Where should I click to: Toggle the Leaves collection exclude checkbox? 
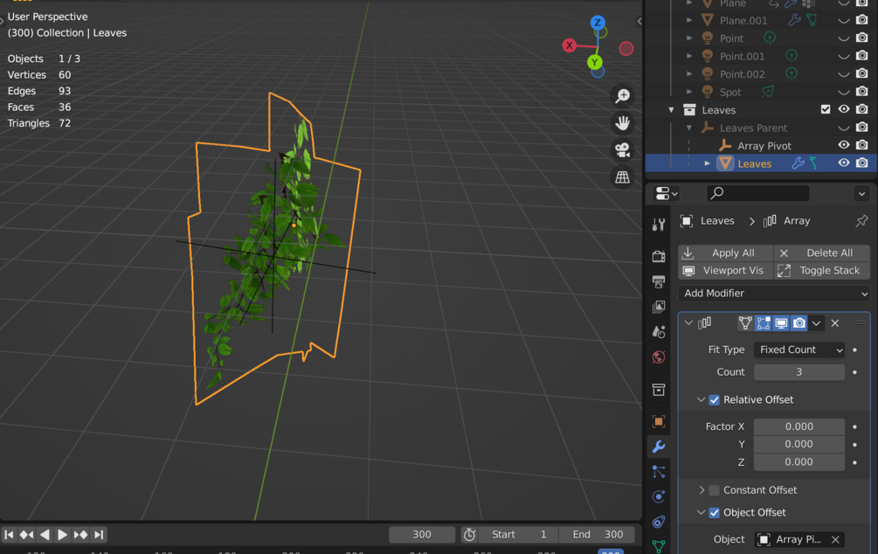pyautogui.click(x=826, y=110)
